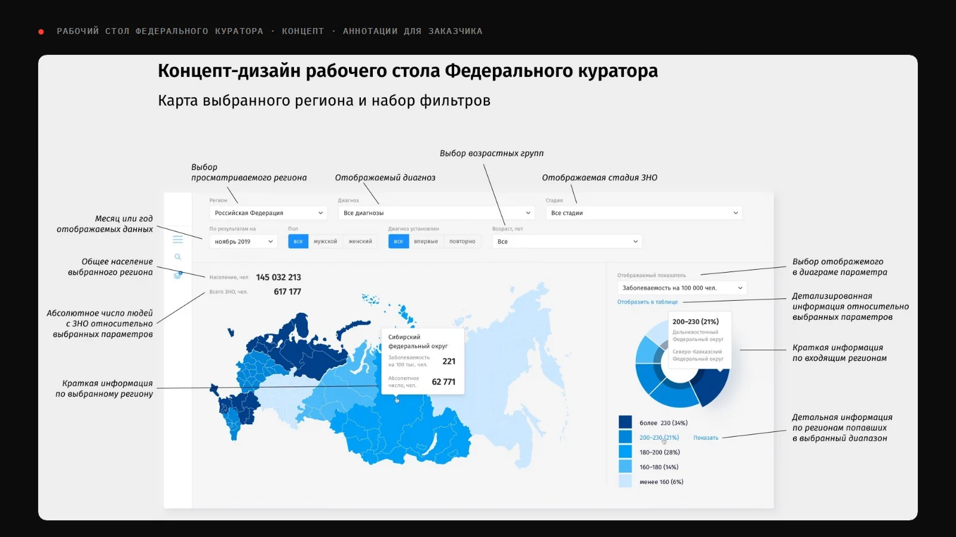The height and width of the screenshot is (537, 956).
Task: Select the женский gender option
Action: [x=360, y=242]
